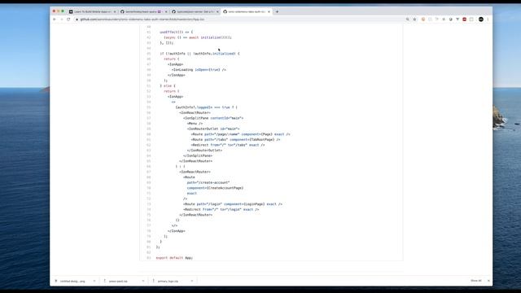Click the 'authInfo?.loggedIn === true' code line
The image size is (521, 293).
pos(206,107)
